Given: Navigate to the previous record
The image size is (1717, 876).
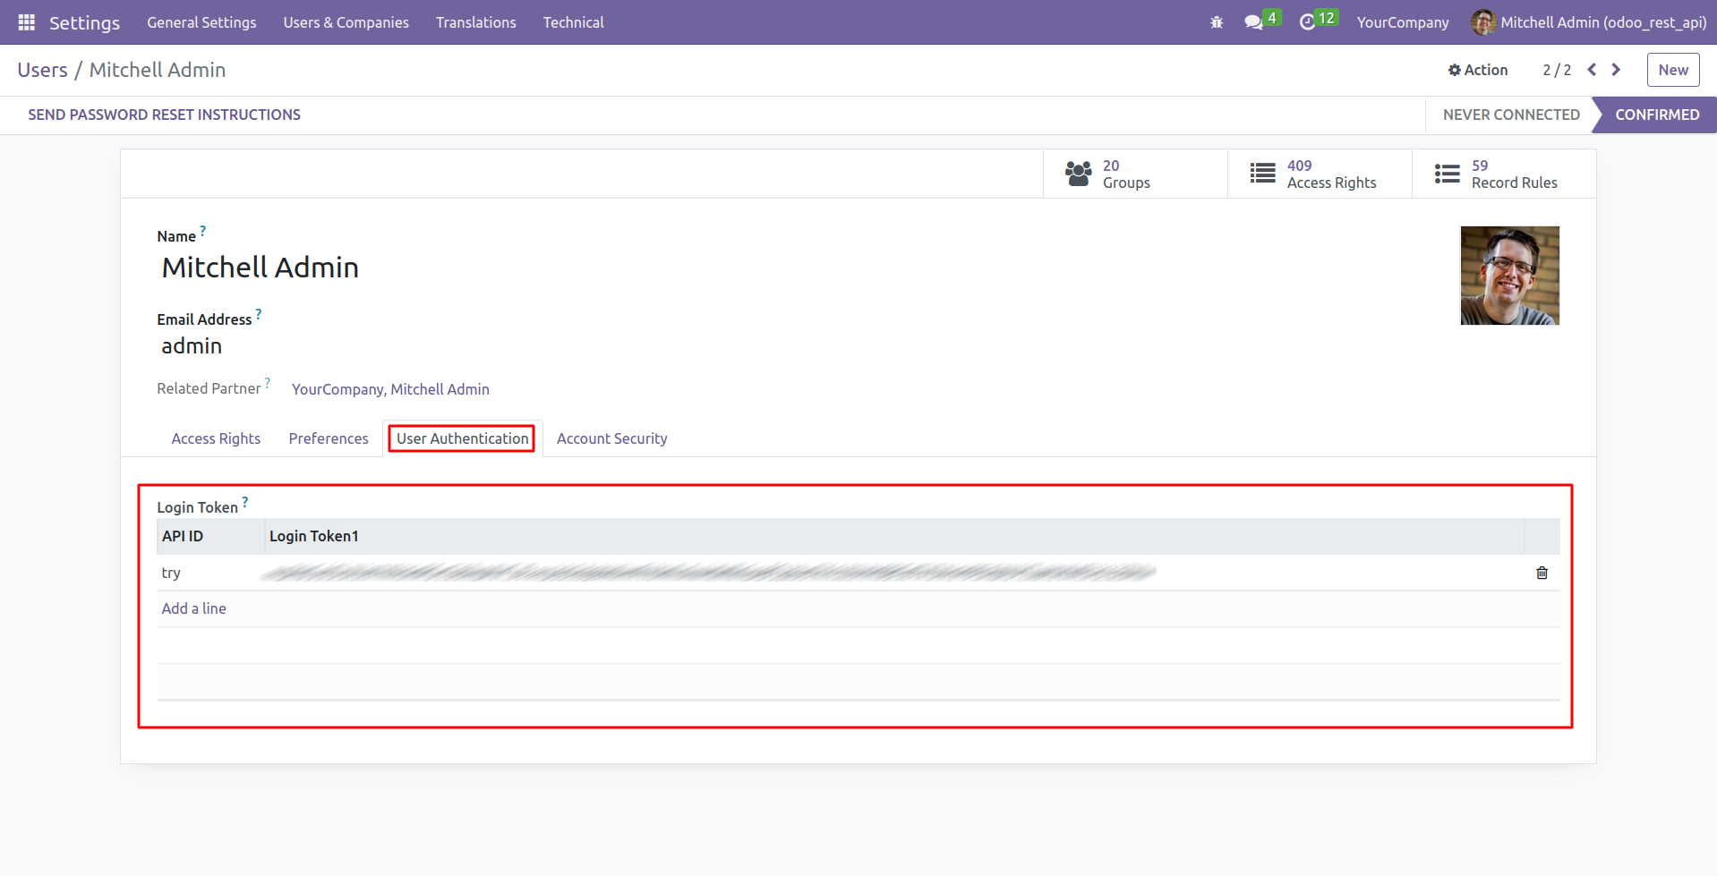Looking at the screenshot, I should (x=1592, y=69).
